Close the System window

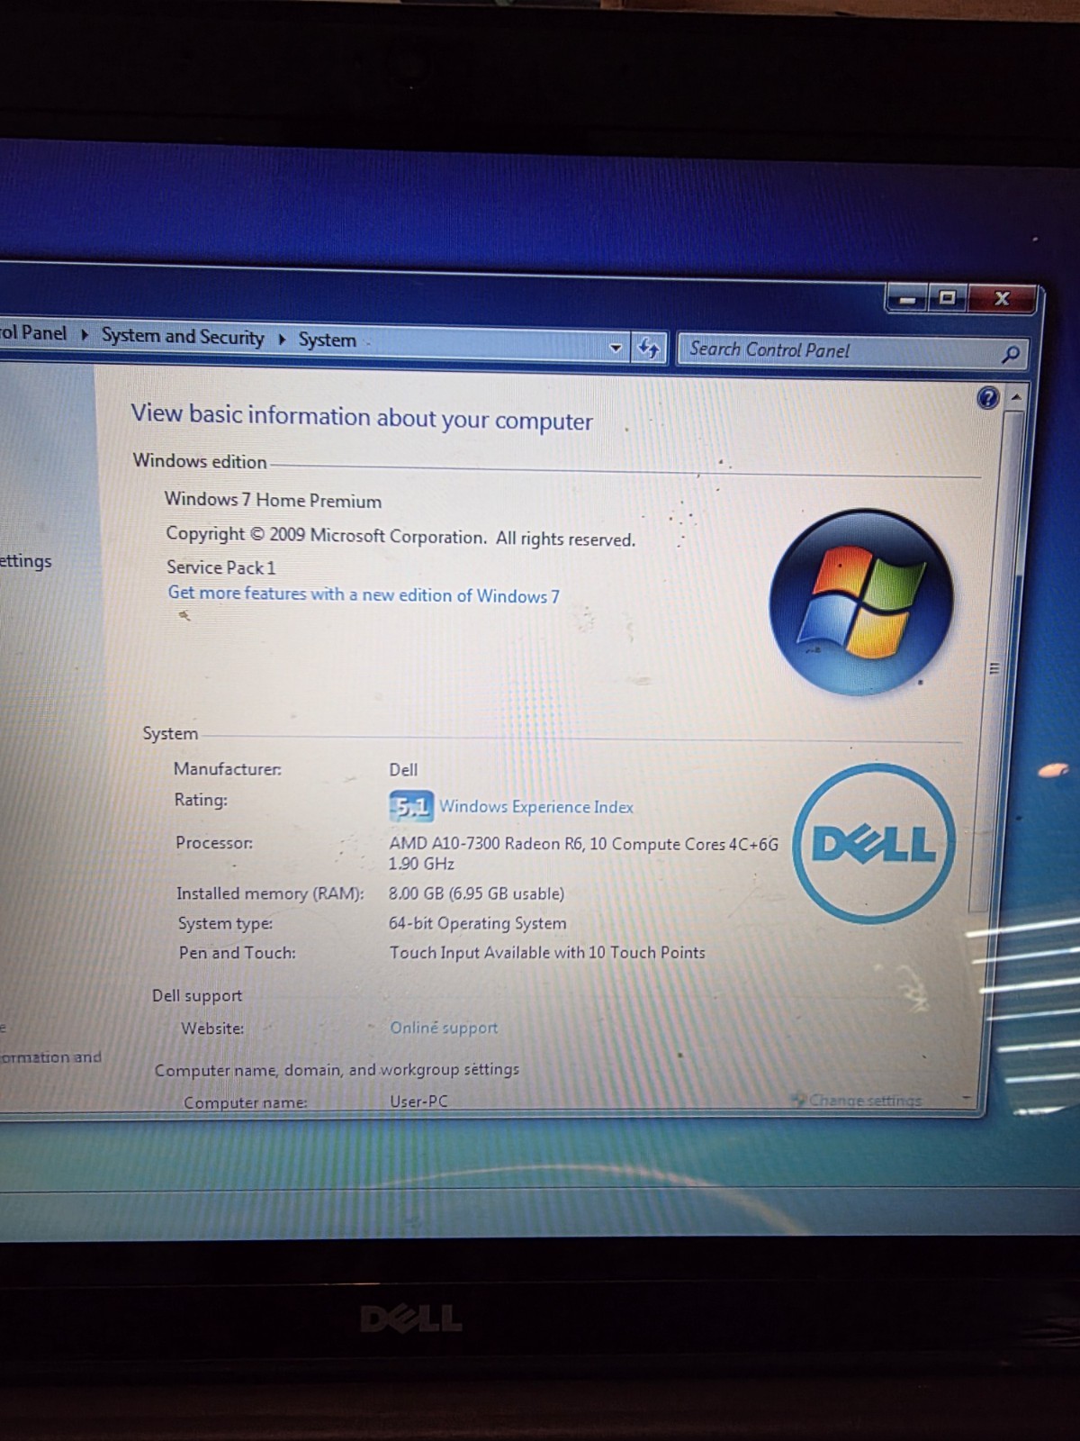pyautogui.click(x=1002, y=299)
